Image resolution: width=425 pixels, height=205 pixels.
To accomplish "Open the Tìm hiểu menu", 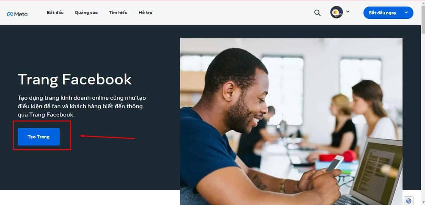I will [x=118, y=13].
